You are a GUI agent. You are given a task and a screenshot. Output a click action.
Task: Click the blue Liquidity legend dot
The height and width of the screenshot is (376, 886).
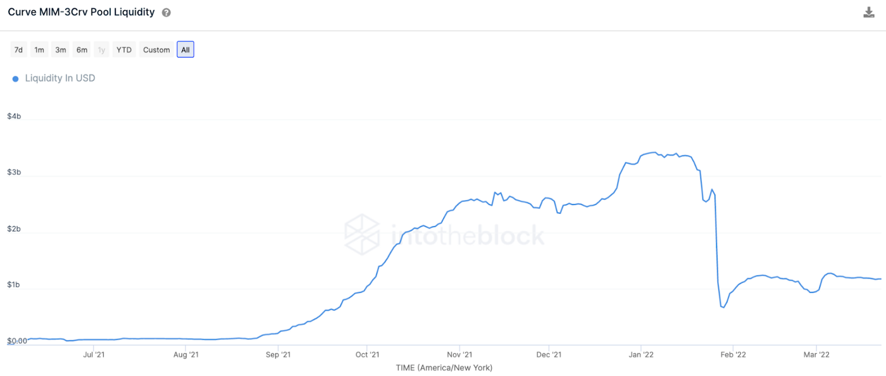click(15, 78)
